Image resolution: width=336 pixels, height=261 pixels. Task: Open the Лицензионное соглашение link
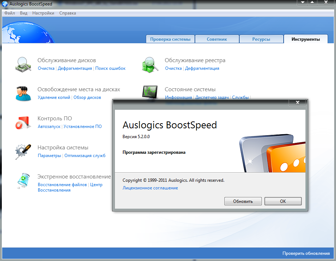pyautogui.click(x=150, y=188)
